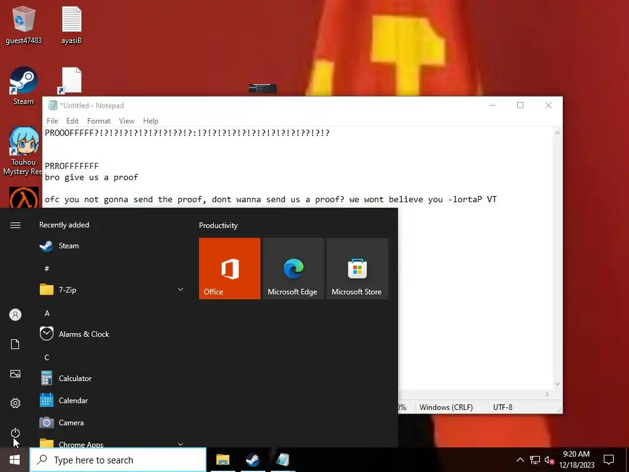This screenshot has height=472, width=629.
Task: Open Notepad View menu
Action: [x=127, y=121]
